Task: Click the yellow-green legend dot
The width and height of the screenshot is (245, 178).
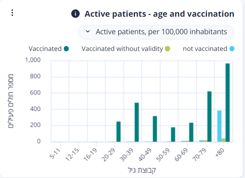Action: point(168,49)
